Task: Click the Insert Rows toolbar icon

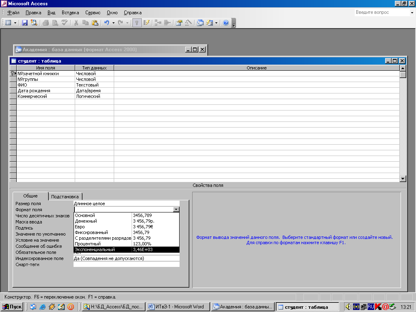Action: click(158, 23)
